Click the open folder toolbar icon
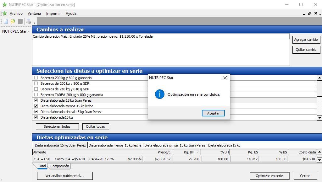The height and width of the screenshot is (182, 322). click(13, 21)
